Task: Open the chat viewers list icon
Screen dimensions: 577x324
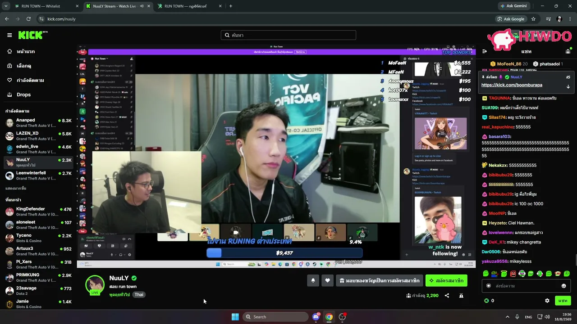Action: [568, 51]
